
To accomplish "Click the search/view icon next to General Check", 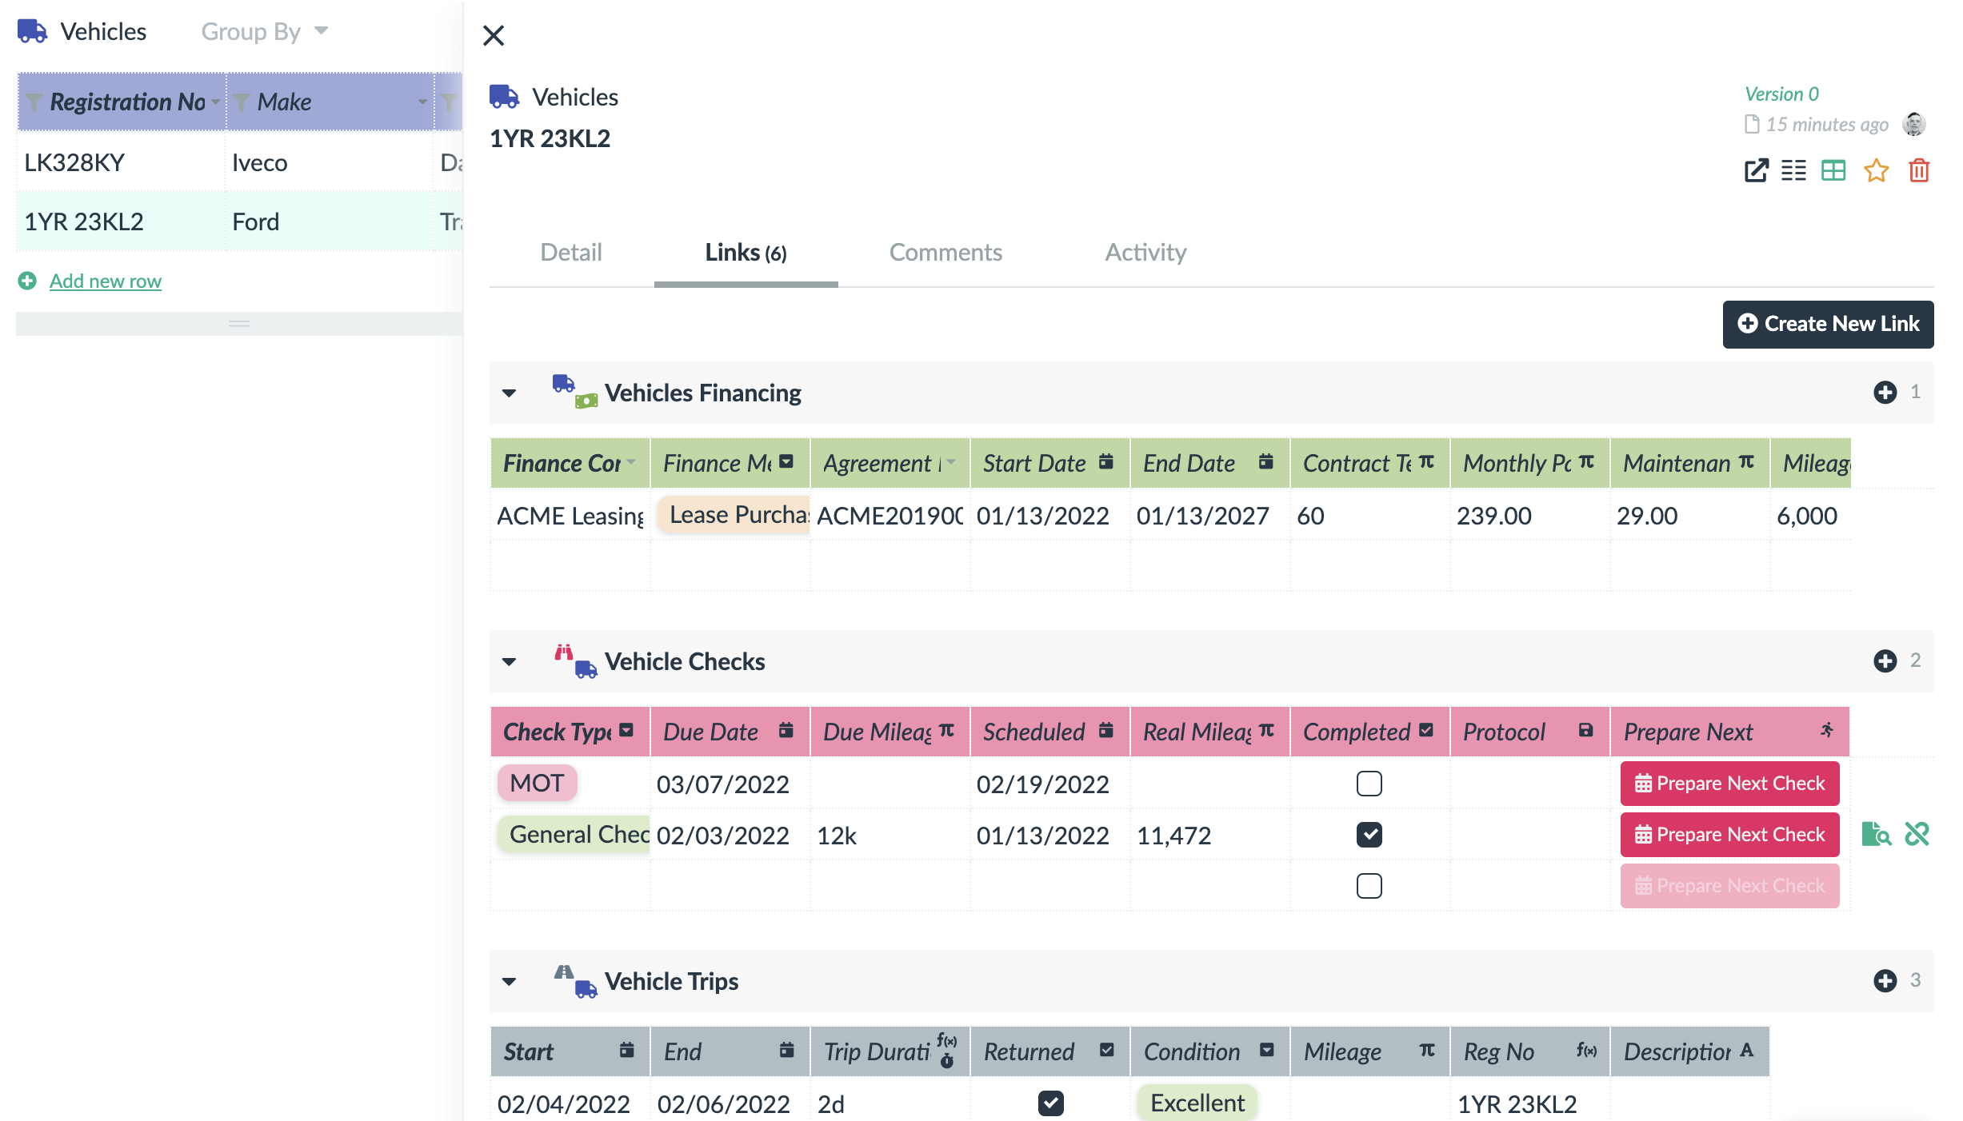I will point(1877,834).
